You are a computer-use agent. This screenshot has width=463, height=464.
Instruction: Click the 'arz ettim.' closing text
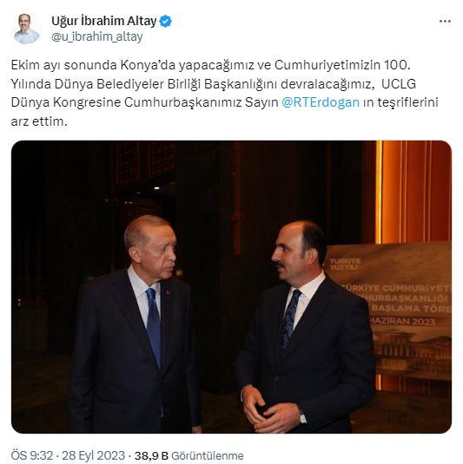click(39, 121)
